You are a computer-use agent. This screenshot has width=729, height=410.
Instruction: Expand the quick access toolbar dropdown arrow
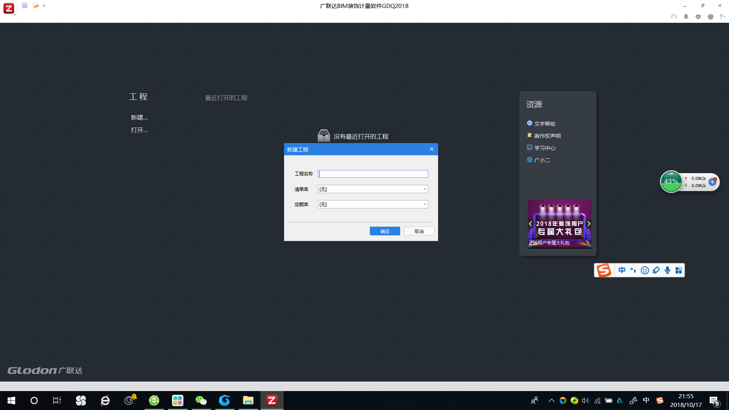coord(44,6)
